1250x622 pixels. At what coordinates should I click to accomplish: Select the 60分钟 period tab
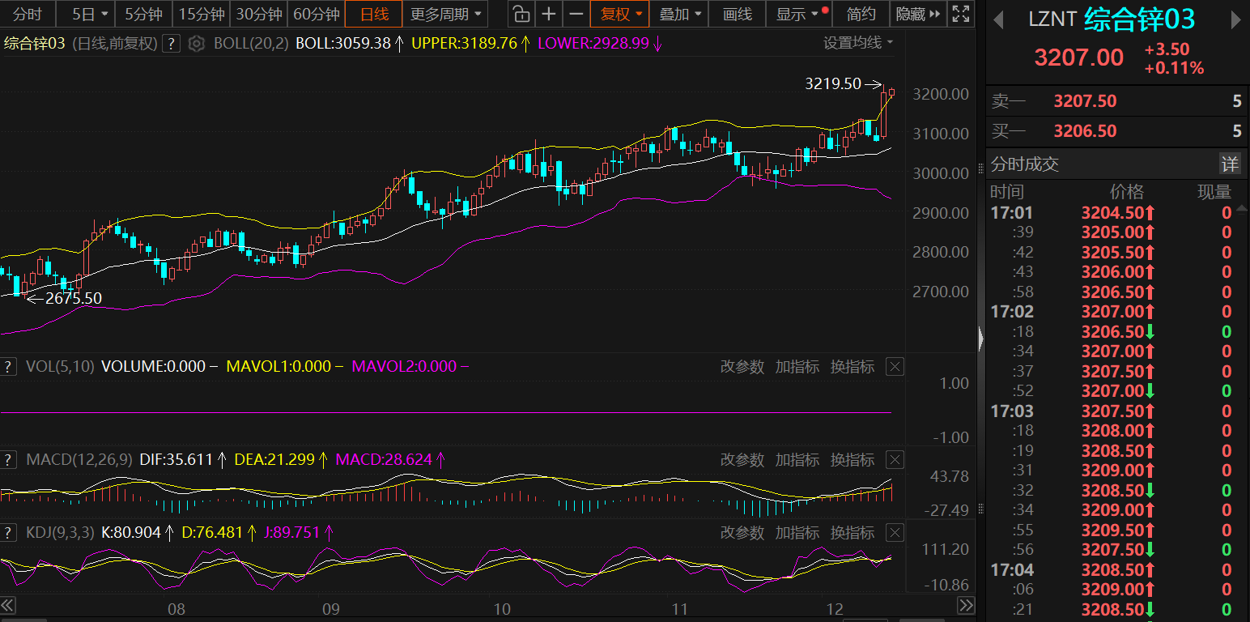pyautogui.click(x=316, y=14)
